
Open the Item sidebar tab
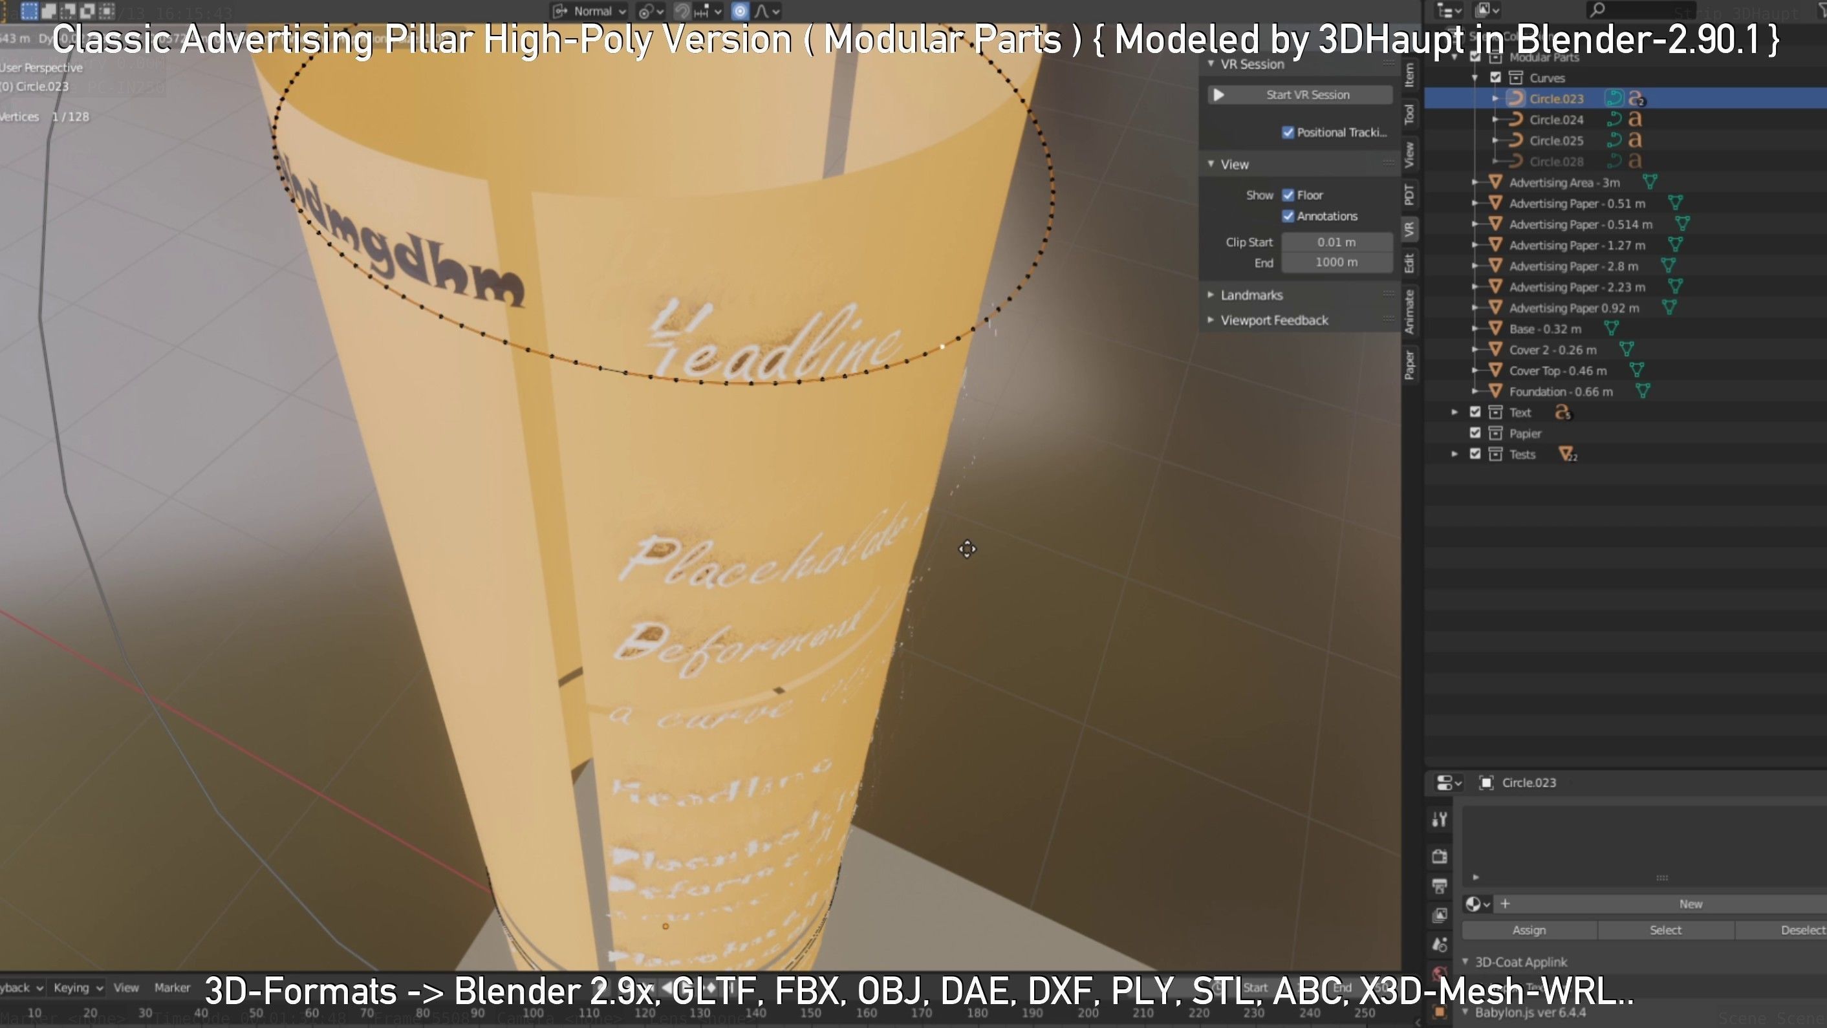coord(1409,75)
